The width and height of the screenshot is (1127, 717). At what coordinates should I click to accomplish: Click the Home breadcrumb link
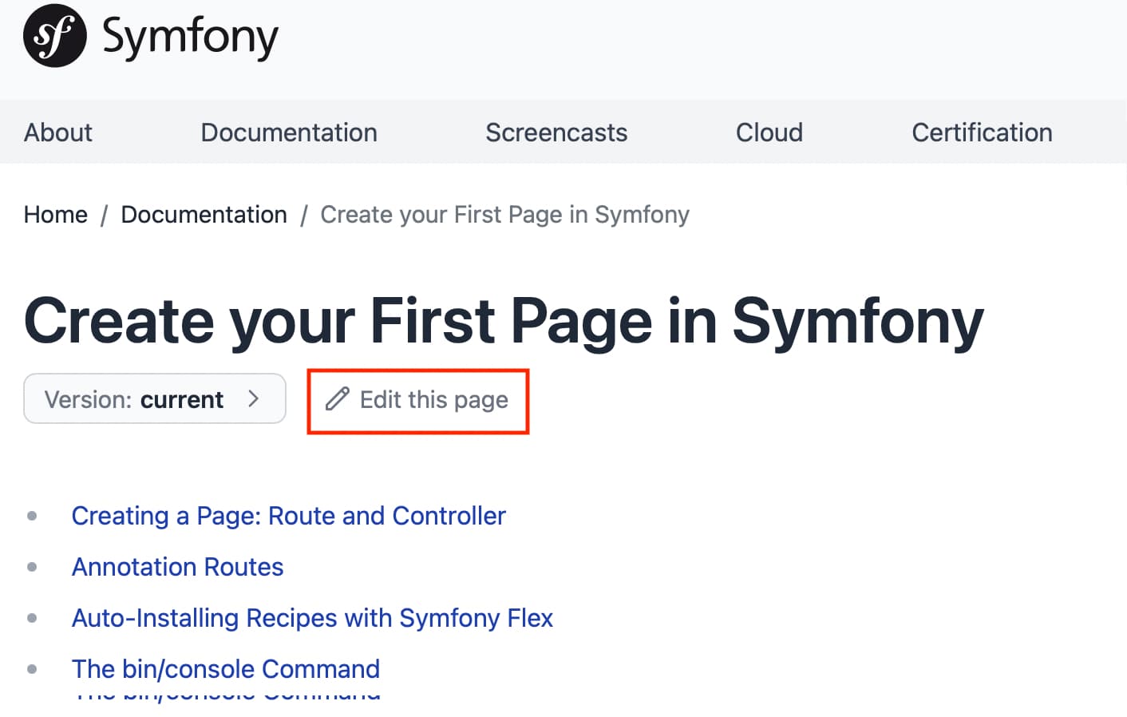click(x=56, y=215)
